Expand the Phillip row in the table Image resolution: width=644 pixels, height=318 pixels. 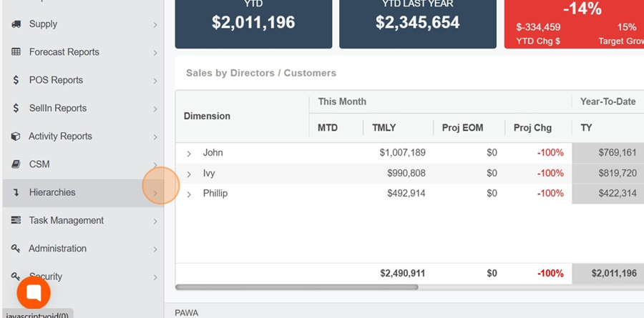189,194
